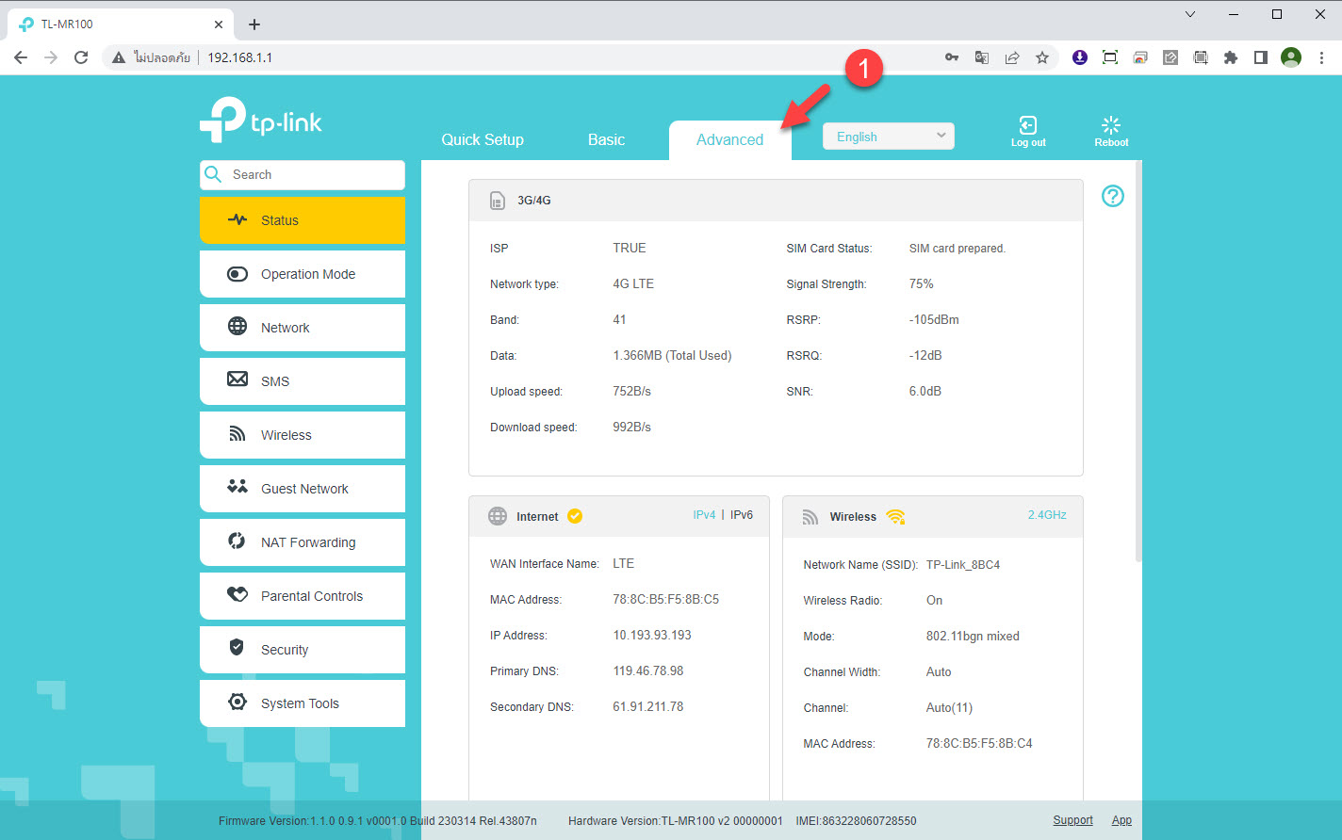The width and height of the screenshot is (1342, 840).
Task: Click the not secure warning icon
Action: pyautogui.click(x=119, y=57)
